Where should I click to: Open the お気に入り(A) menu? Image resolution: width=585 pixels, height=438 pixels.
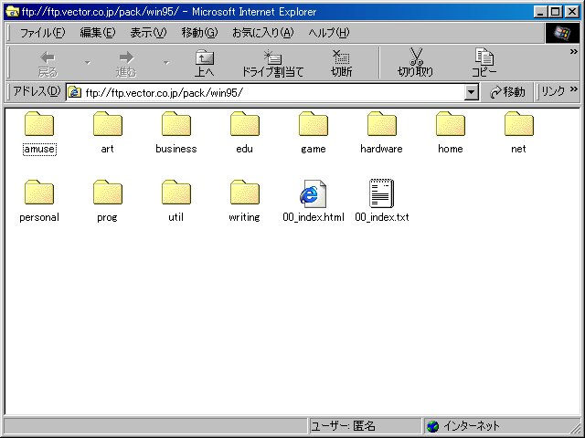pos(262,33)
